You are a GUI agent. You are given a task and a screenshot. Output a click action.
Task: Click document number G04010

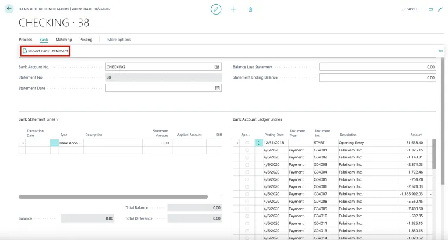320,216
